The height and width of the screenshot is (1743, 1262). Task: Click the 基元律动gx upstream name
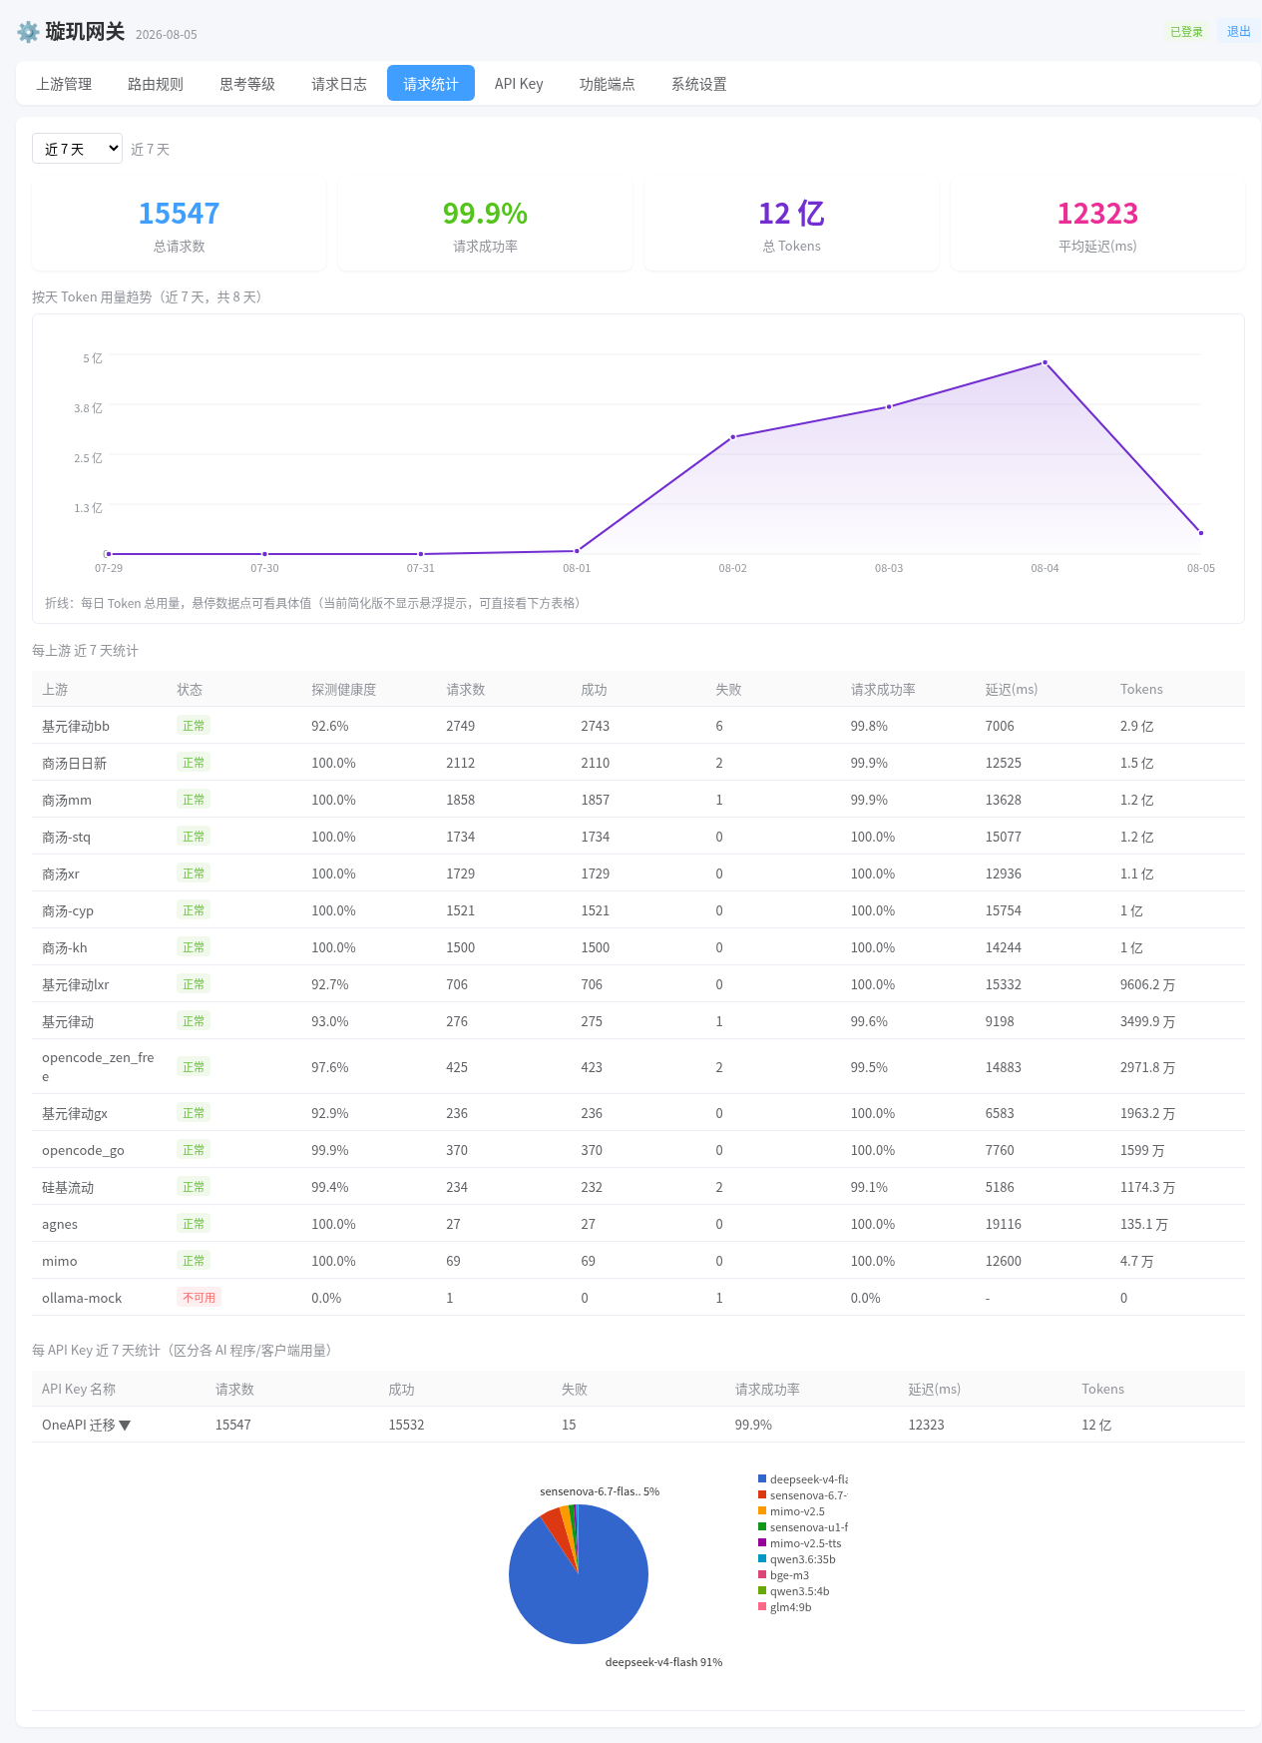[x=75, y=1114]
